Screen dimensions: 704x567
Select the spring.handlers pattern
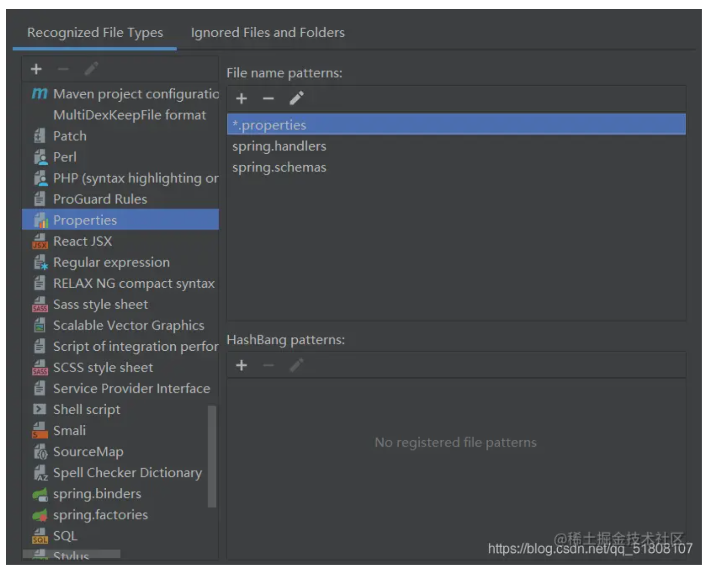[279, 146]
